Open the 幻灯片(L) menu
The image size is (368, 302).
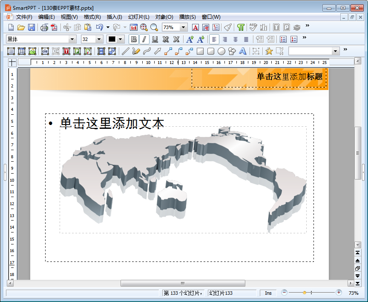(x=139, y=17)
